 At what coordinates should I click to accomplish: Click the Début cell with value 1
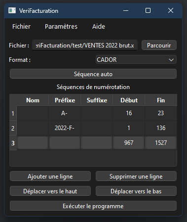point(129,128)
